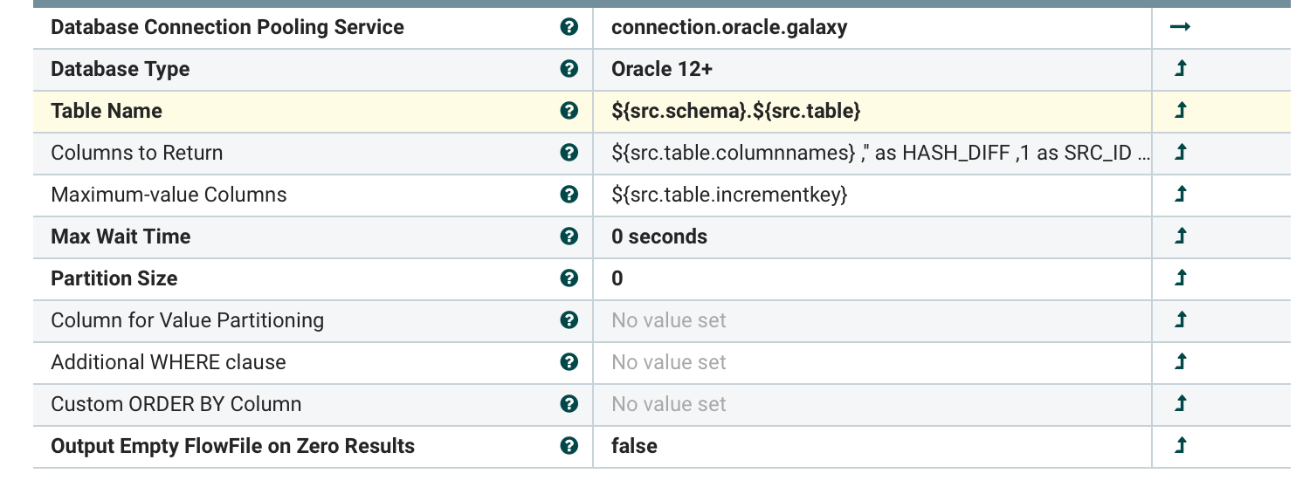Screen dimensions: 1303x487
Task: Show help tooltip for Table Name
Action: point(569,111)
